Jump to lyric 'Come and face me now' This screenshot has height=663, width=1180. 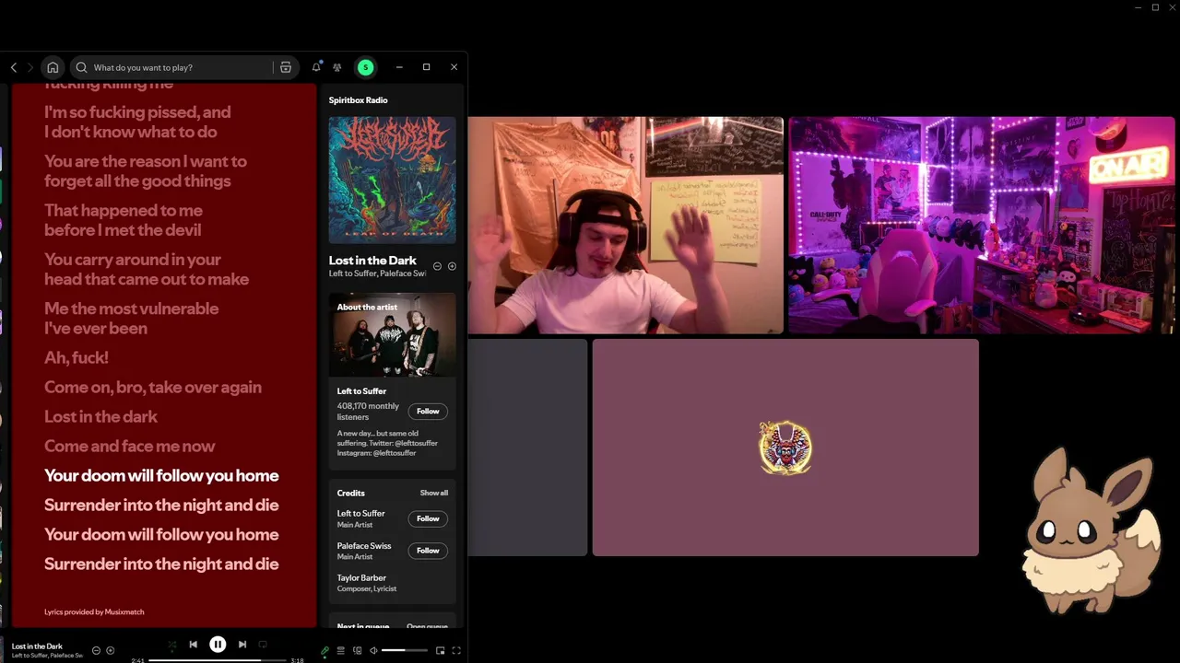(x=129, y=446)
